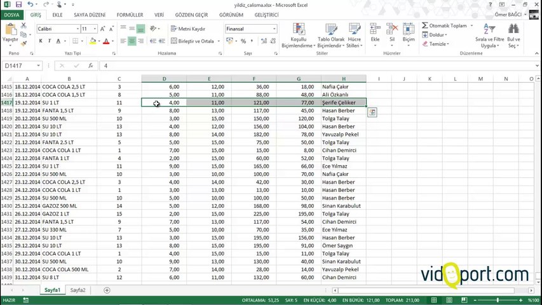Click the horizontal scrollbar right arrow
542x305 pixels.
click(531, 290)
